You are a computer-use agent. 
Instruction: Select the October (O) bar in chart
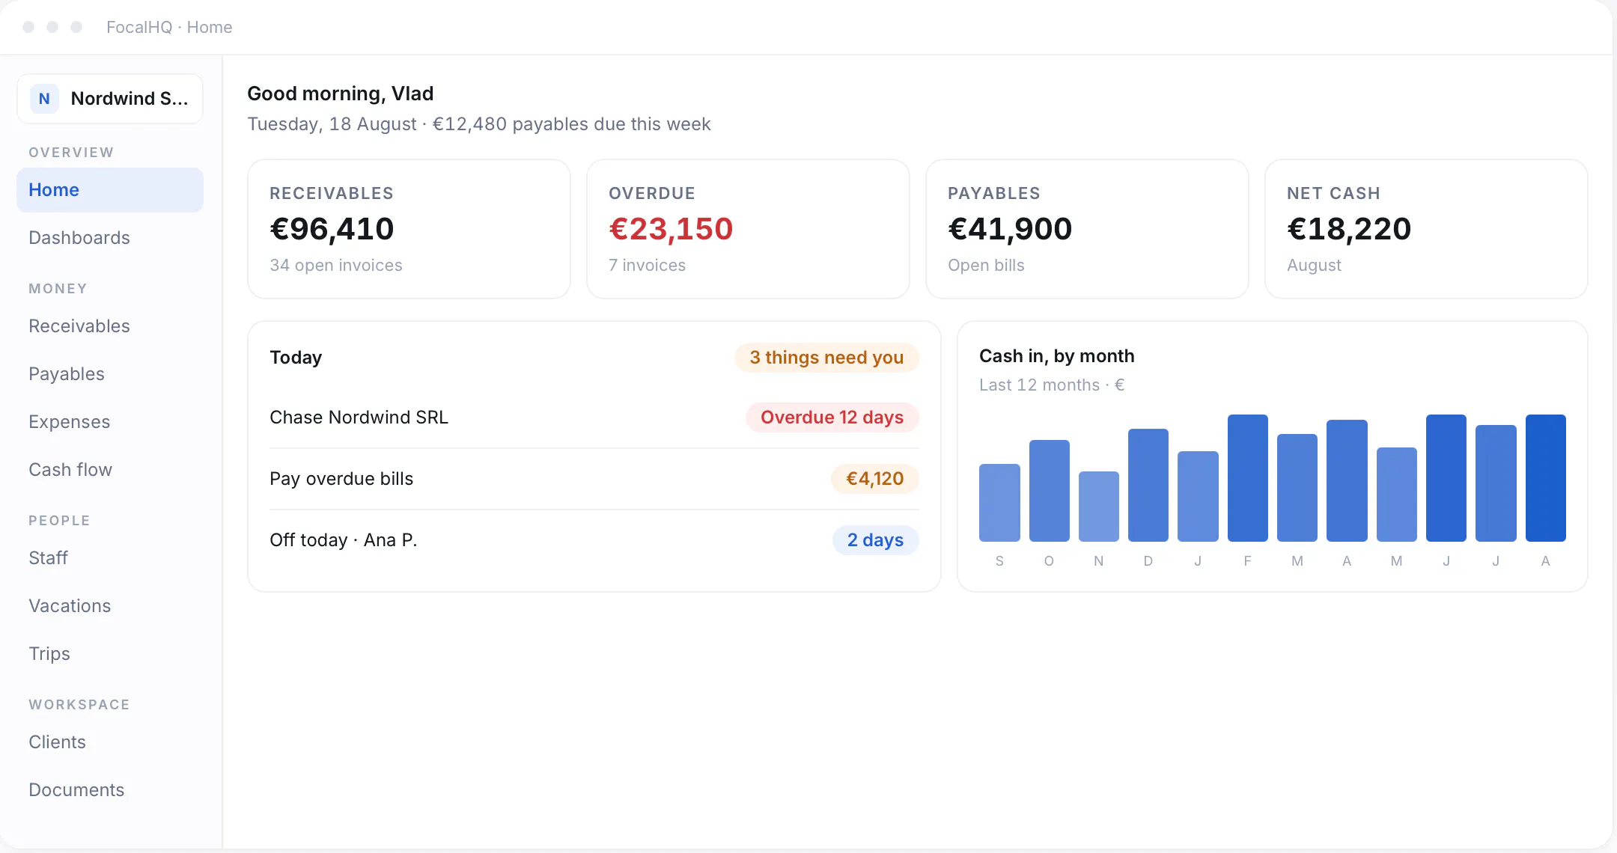coord(1049,491)
